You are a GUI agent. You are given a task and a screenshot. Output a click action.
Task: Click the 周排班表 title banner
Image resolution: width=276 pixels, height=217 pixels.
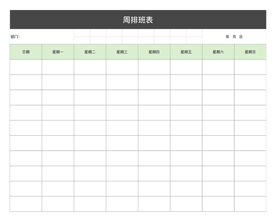[x=138, y=20]
